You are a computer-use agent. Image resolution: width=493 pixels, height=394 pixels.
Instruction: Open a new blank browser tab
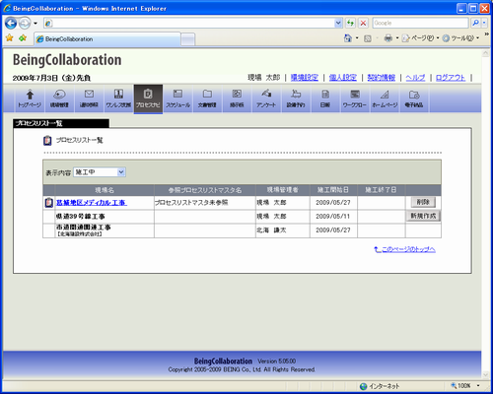pos(188,39)
